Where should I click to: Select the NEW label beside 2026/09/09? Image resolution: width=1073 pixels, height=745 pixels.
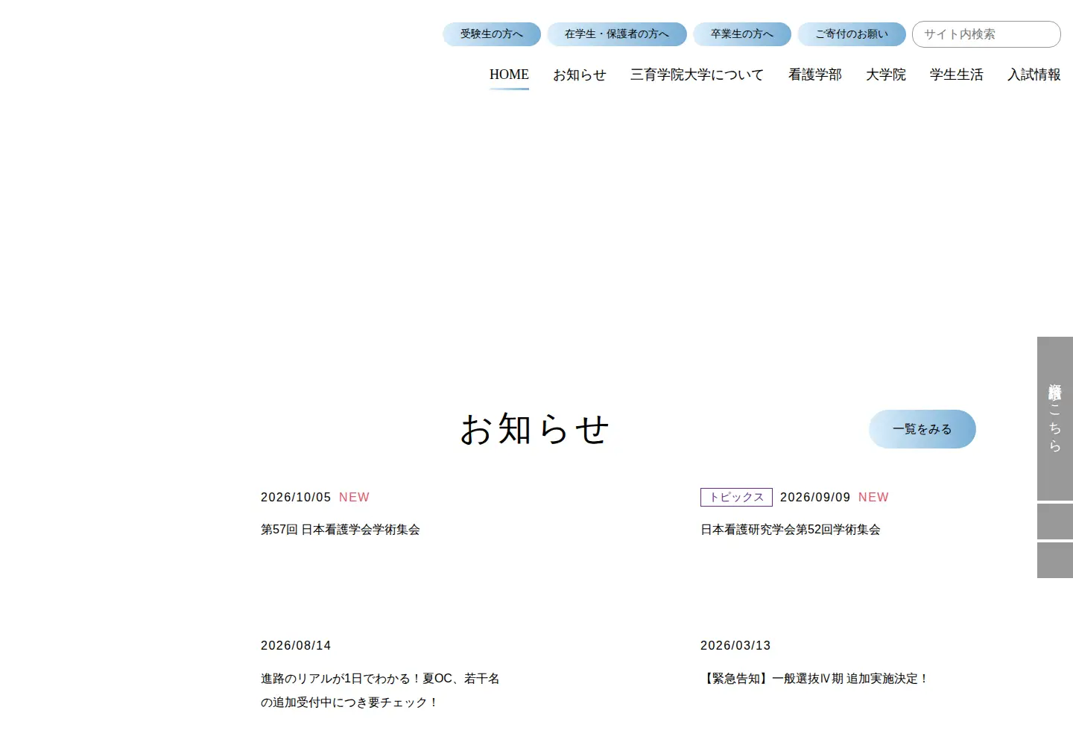[x=873, y=497]
